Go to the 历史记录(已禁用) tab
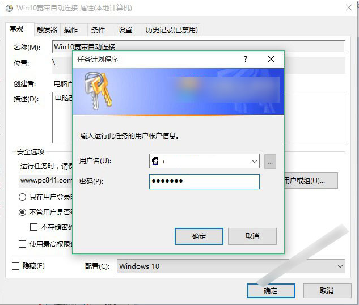 point(171,30)
